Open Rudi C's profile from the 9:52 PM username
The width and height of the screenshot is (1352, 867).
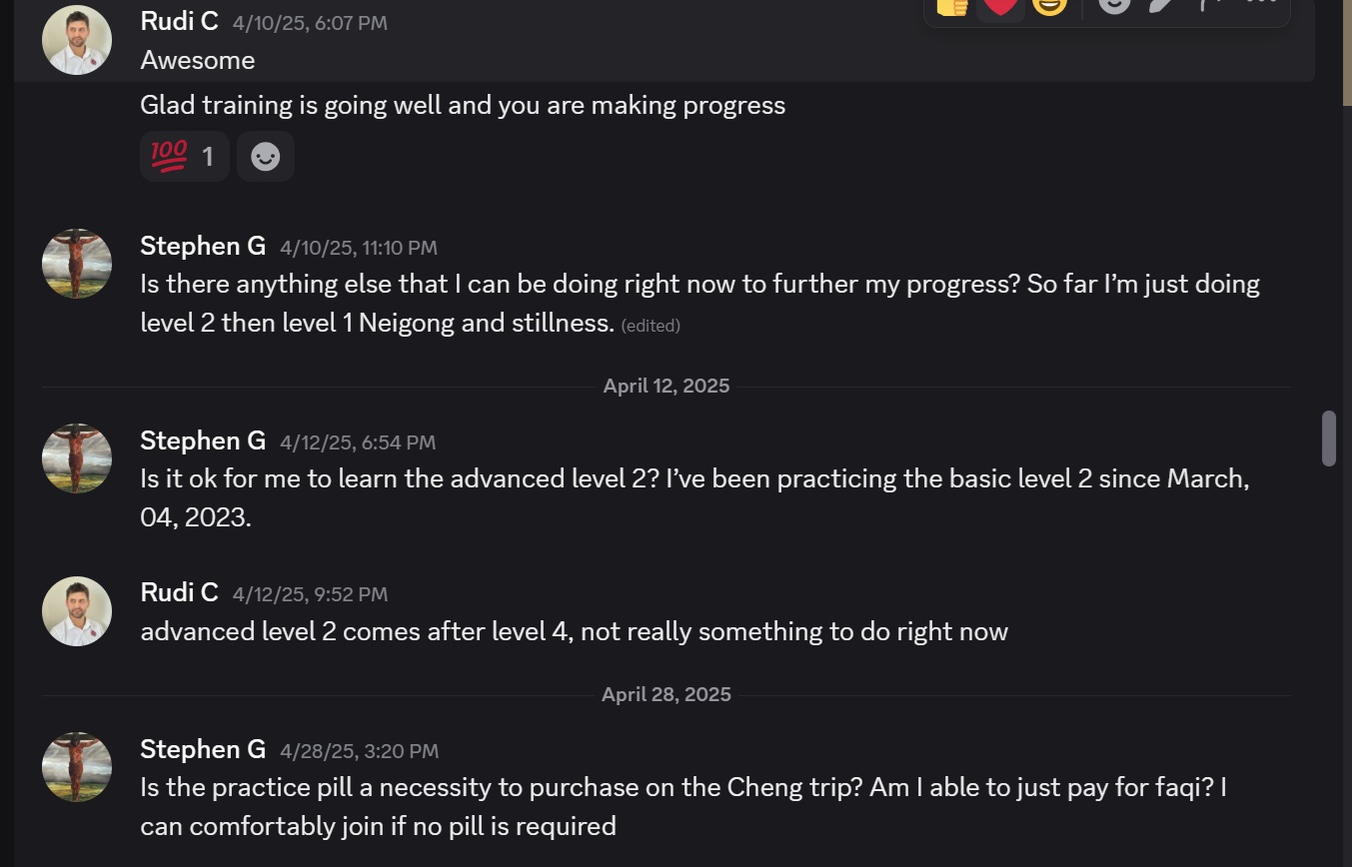[179, 592]
